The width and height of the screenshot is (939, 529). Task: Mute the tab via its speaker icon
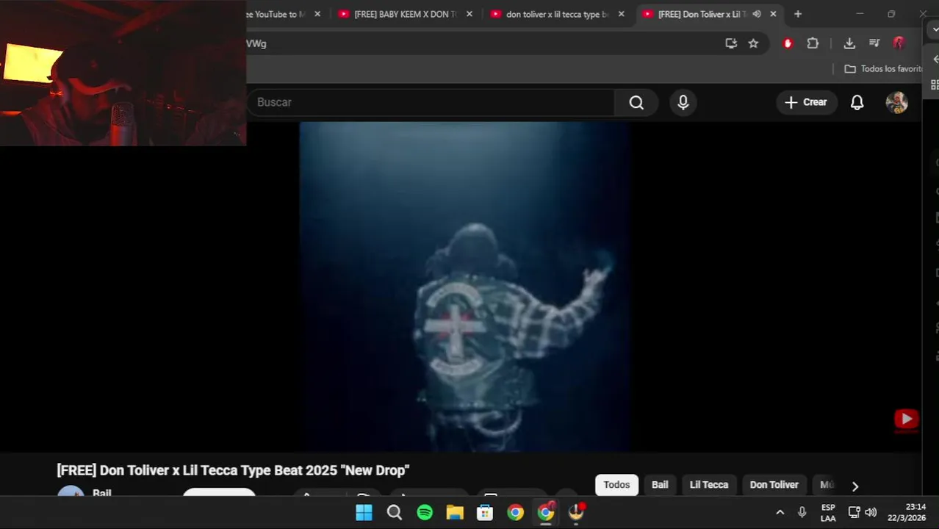[x=757, y=14]
